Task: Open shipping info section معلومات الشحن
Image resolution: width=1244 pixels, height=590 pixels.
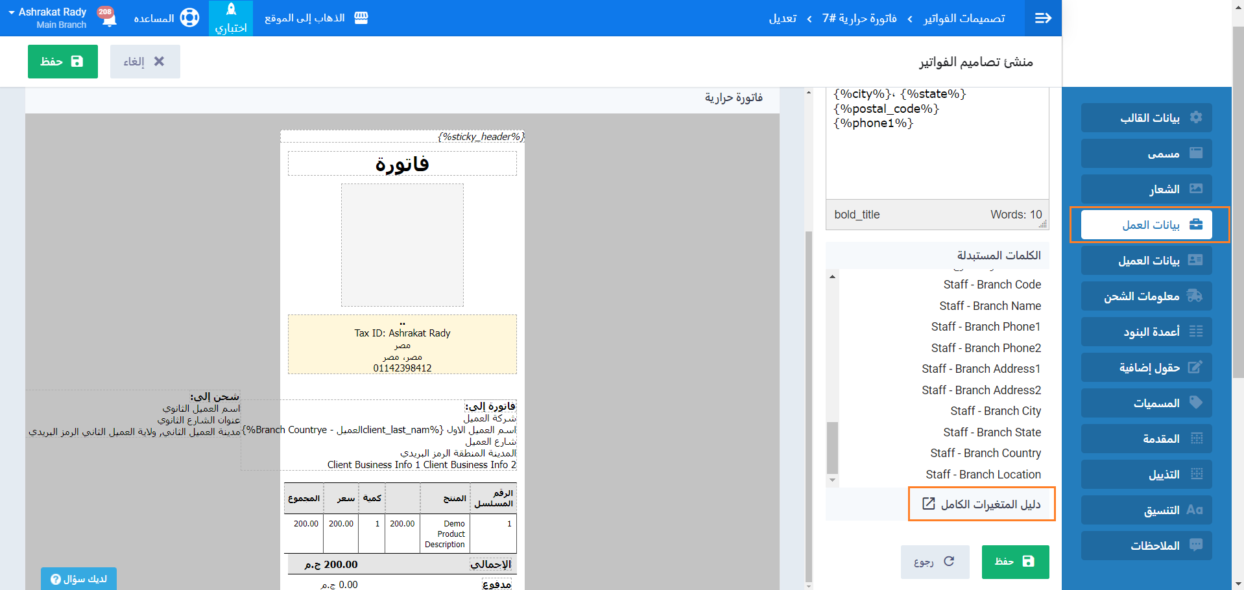Action: tap(1146, 296)
